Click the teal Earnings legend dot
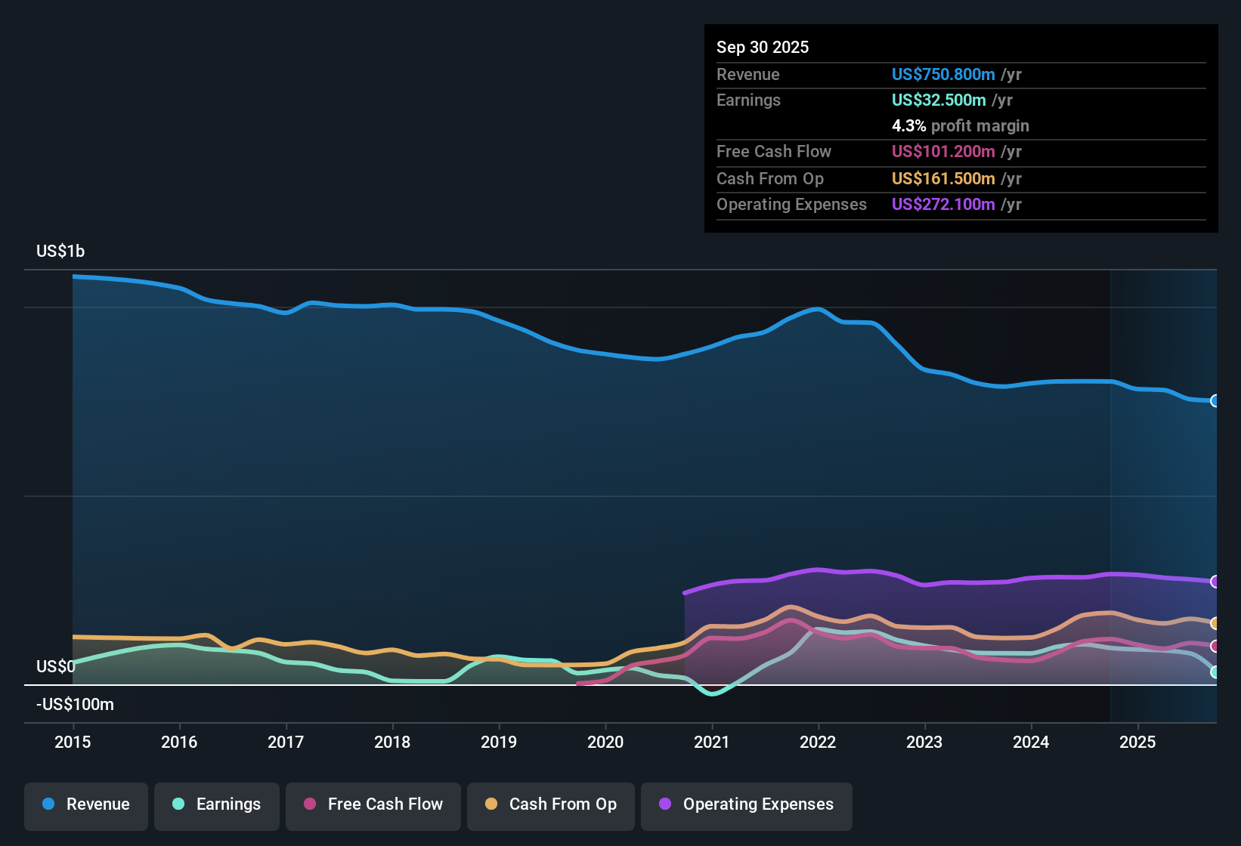The height and width of the screenshot is (846, 1241). click(x=179, y=804)
